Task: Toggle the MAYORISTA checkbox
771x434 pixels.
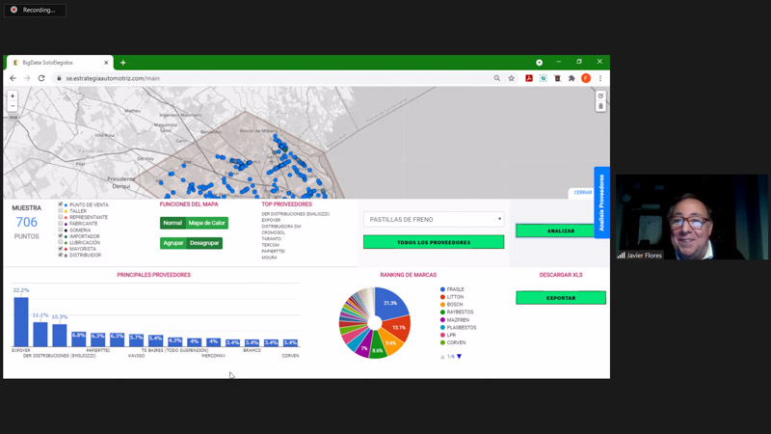Action: pos(61,249)
